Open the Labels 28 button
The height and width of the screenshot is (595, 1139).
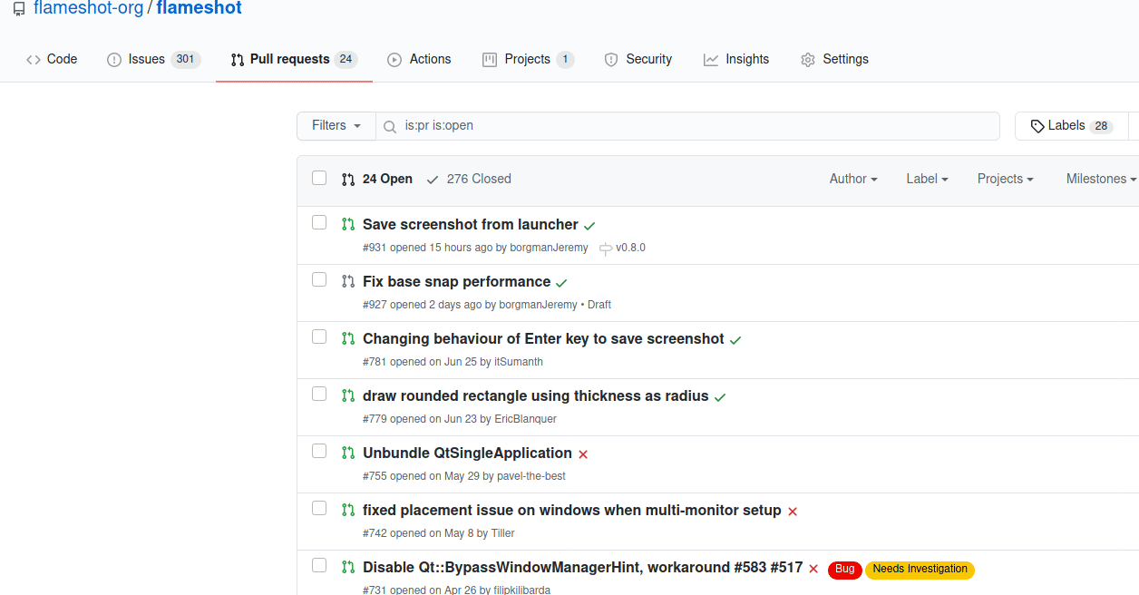click(x=1071, y=126)
